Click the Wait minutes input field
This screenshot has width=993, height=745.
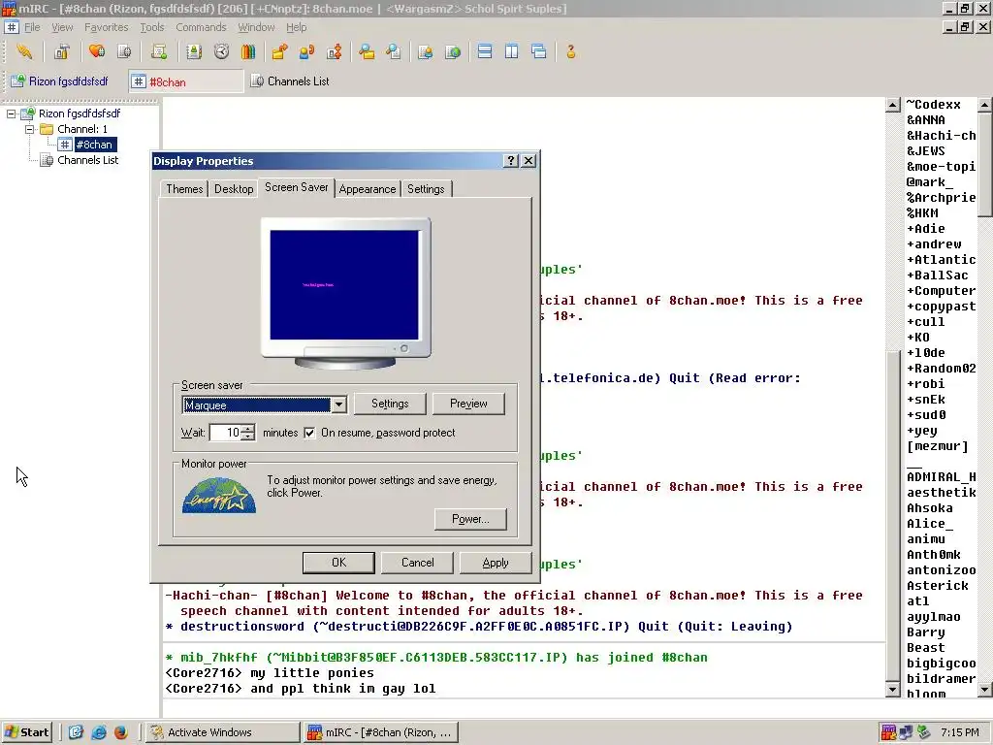(x=225, y=433)
